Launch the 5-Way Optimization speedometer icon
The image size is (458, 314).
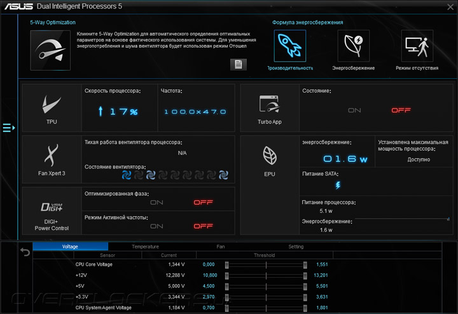click(x=50, y=50)
